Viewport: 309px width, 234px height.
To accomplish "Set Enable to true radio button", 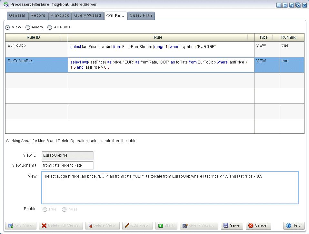I will point(45,210).
